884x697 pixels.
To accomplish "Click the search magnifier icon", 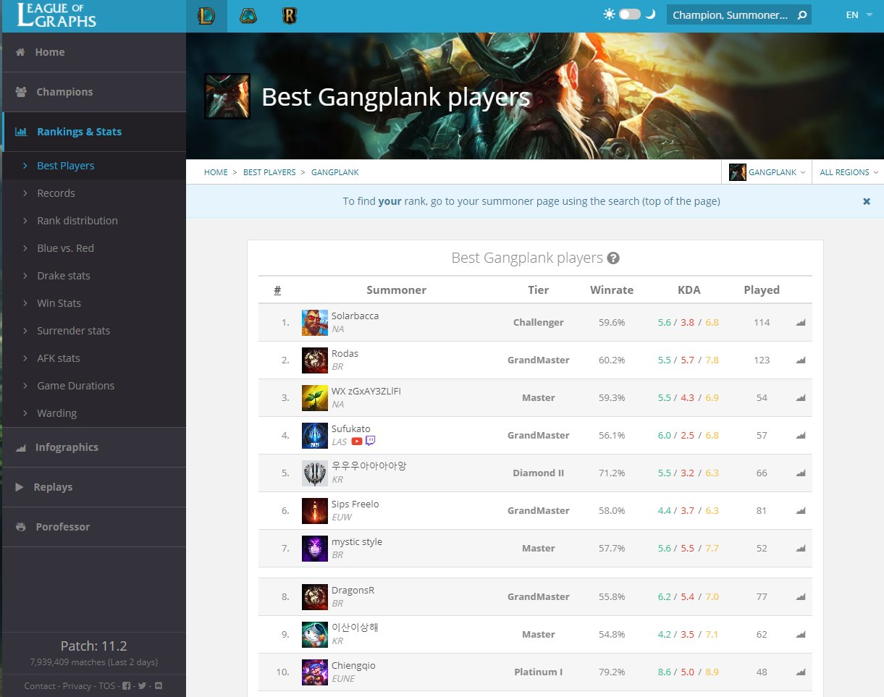I will [x=801, y=15].
